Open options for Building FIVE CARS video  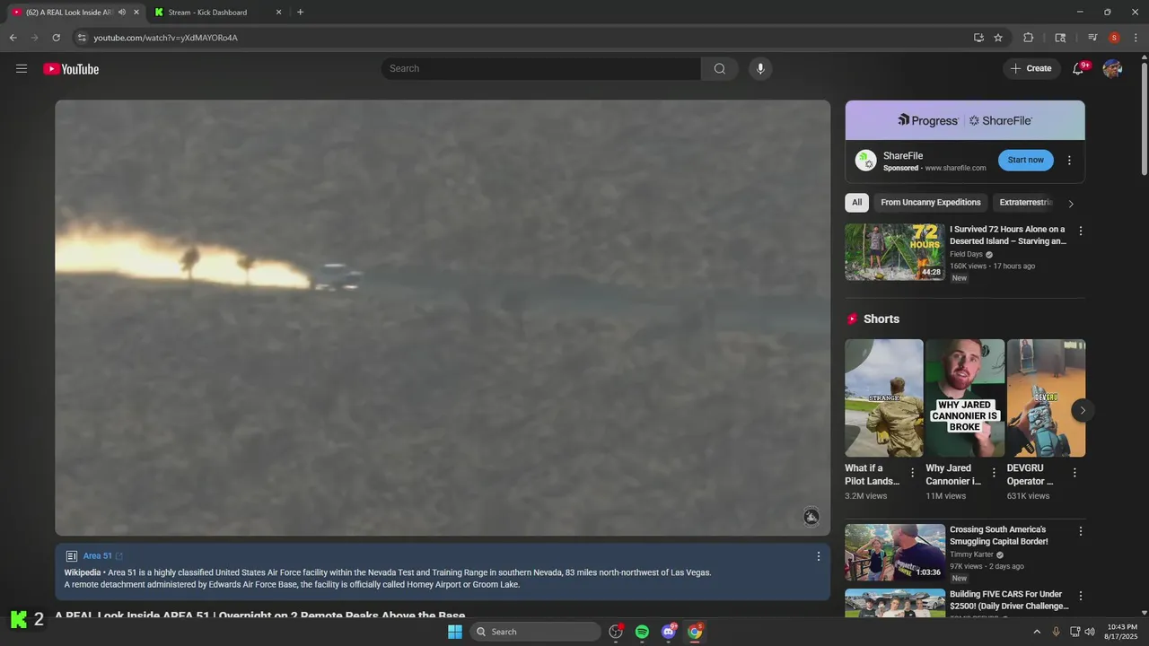1081,596
